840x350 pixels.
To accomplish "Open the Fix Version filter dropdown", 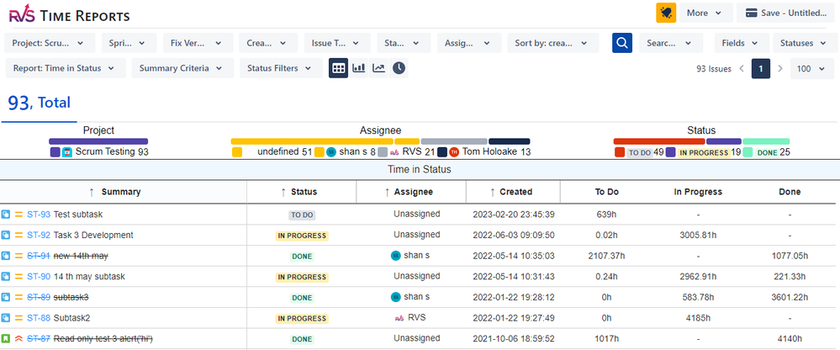I will point(198,43).
